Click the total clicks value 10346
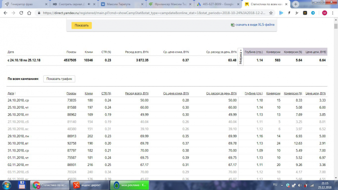The width and height of the screenshot is (338, 190). click(88, 60)
